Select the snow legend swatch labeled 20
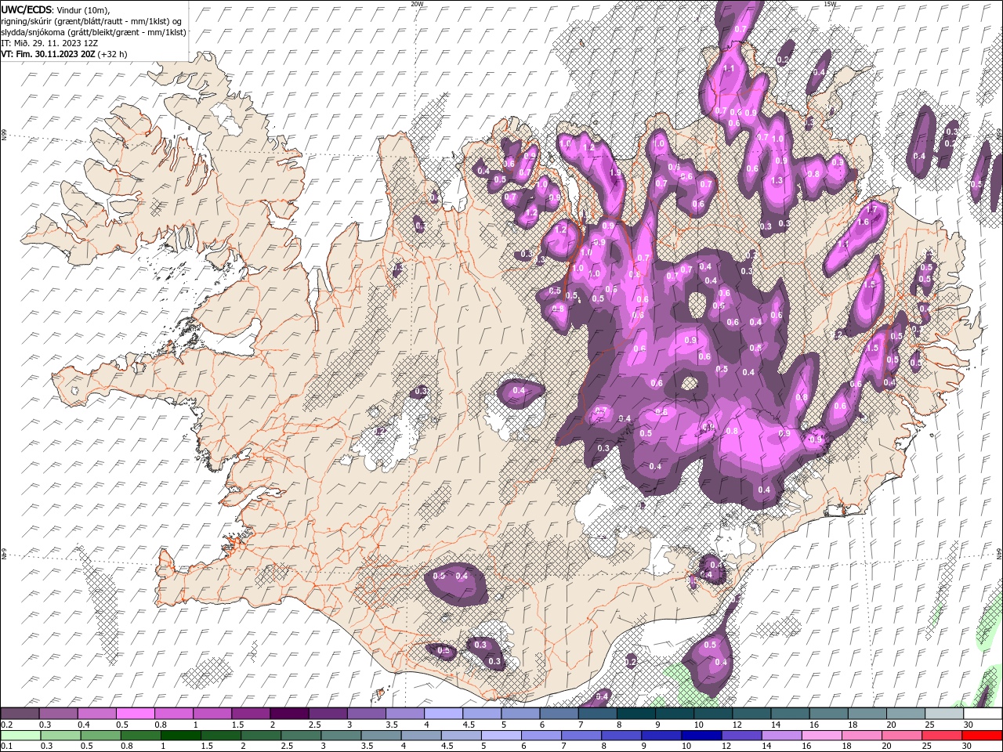Screen dimensions: 1003x752 coord(904,714)
